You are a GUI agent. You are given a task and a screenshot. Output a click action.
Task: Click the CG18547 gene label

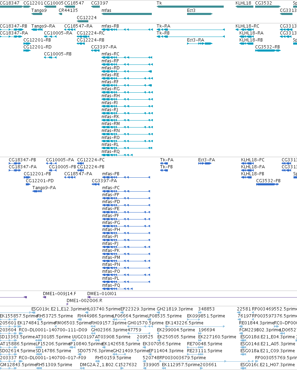click(74, 3)
